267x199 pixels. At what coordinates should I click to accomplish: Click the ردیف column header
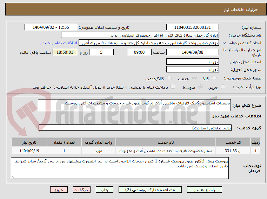coord(255,142)
